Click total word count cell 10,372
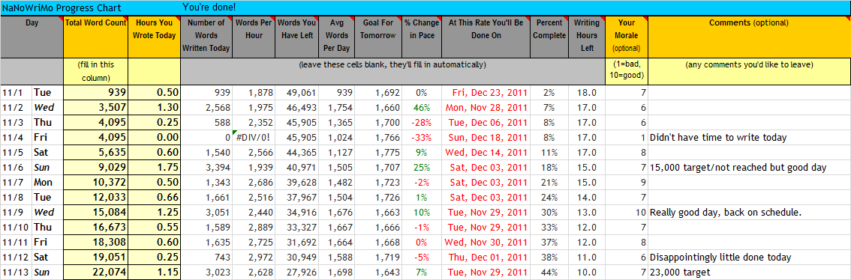 [x=95, y=183]
